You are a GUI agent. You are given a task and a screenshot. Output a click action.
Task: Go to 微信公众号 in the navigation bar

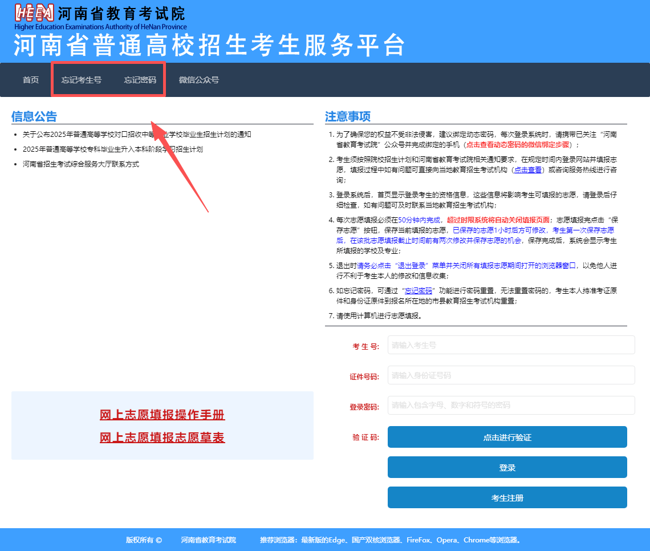click(x=199, y=80)
